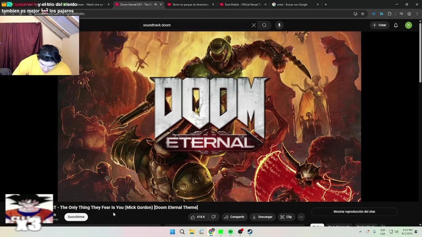Expand the system tray hidden icons chevron
Screen dimensions: 422x237
360,232
